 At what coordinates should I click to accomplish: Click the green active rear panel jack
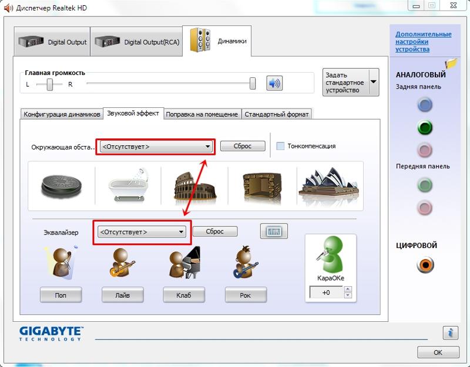pos(425,127)
